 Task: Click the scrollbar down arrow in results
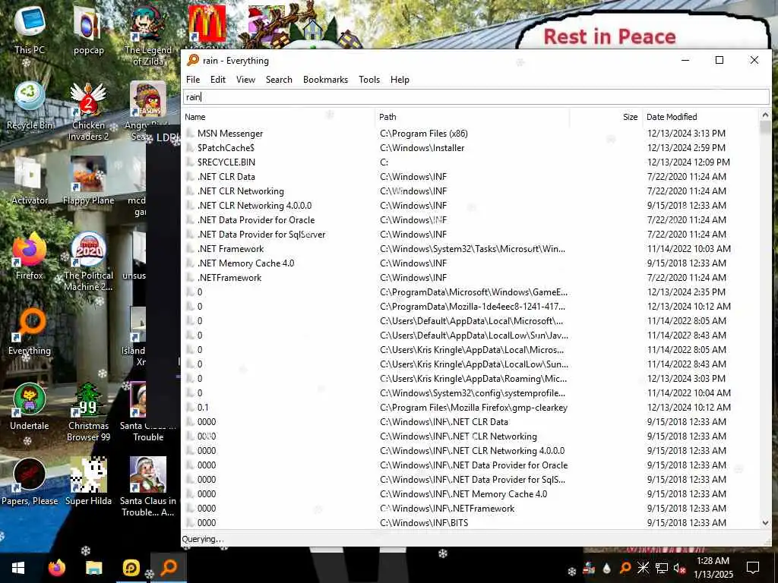coord(765,522)
